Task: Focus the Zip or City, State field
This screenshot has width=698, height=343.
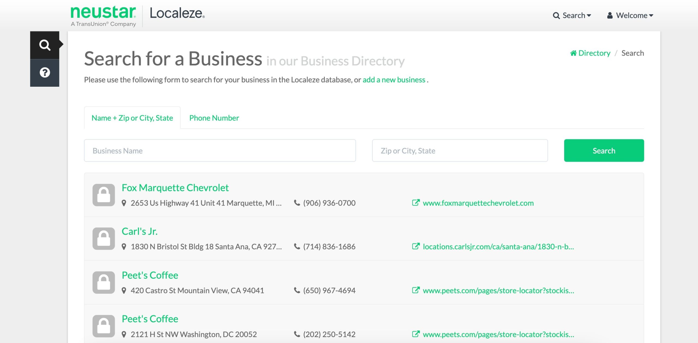Action: [x=460, y=151]
